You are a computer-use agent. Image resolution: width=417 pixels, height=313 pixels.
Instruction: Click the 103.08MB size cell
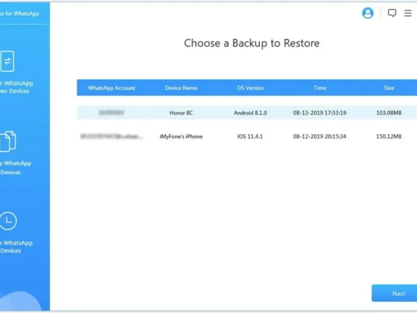point(389,113)
